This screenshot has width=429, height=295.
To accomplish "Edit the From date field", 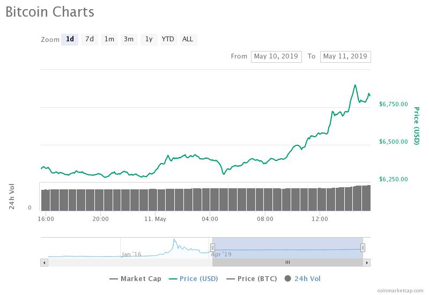I will (276, 56).
